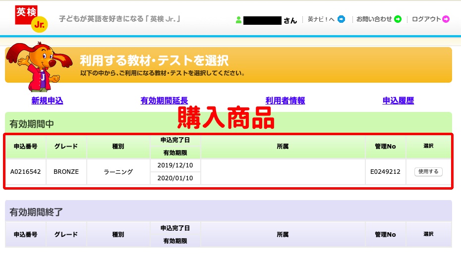The image size is (461, 259).
Task: Click the green arrow icon beside お問い合わせ
Action: (x=398, y=19)
